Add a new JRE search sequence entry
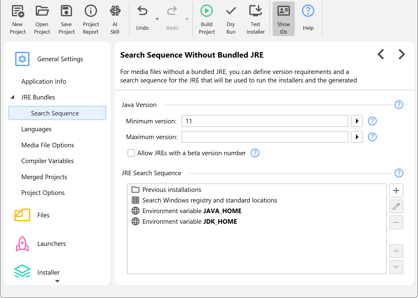Screen dimensions: 418x298 [x=396, y=191]
